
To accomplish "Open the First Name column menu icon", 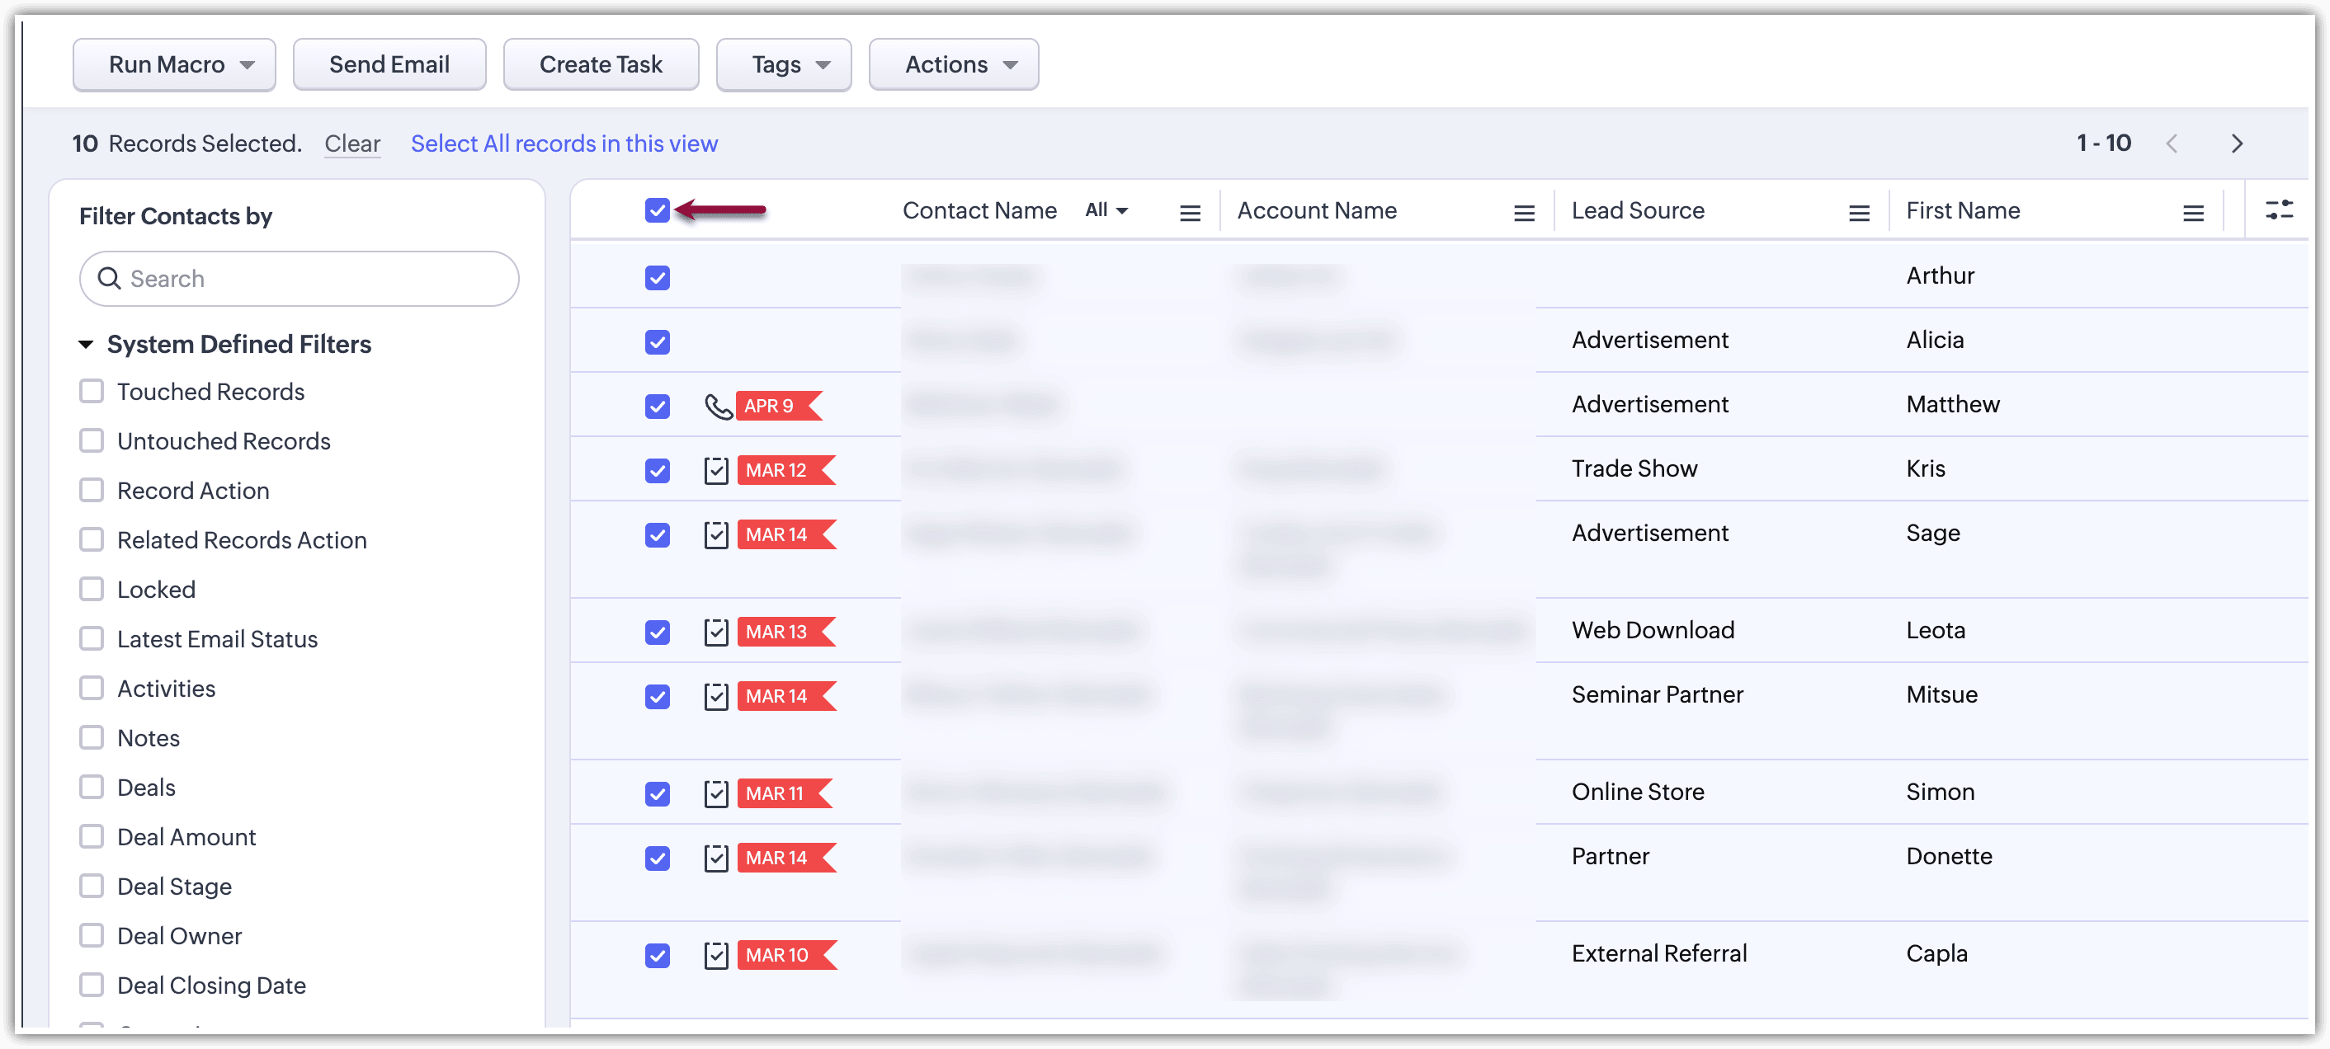I will (x=2192, y=213).
